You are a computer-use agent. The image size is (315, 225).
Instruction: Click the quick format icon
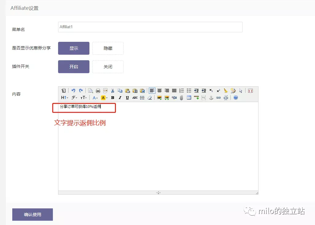(233, 91)
